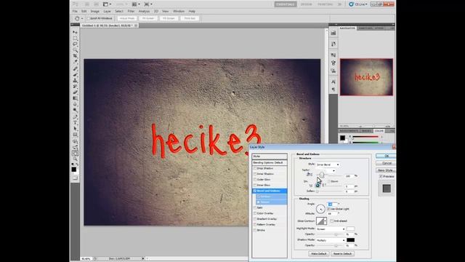
Task: Select the Path Selection tool
Action: pyautogui.click(x=75, y=129)
